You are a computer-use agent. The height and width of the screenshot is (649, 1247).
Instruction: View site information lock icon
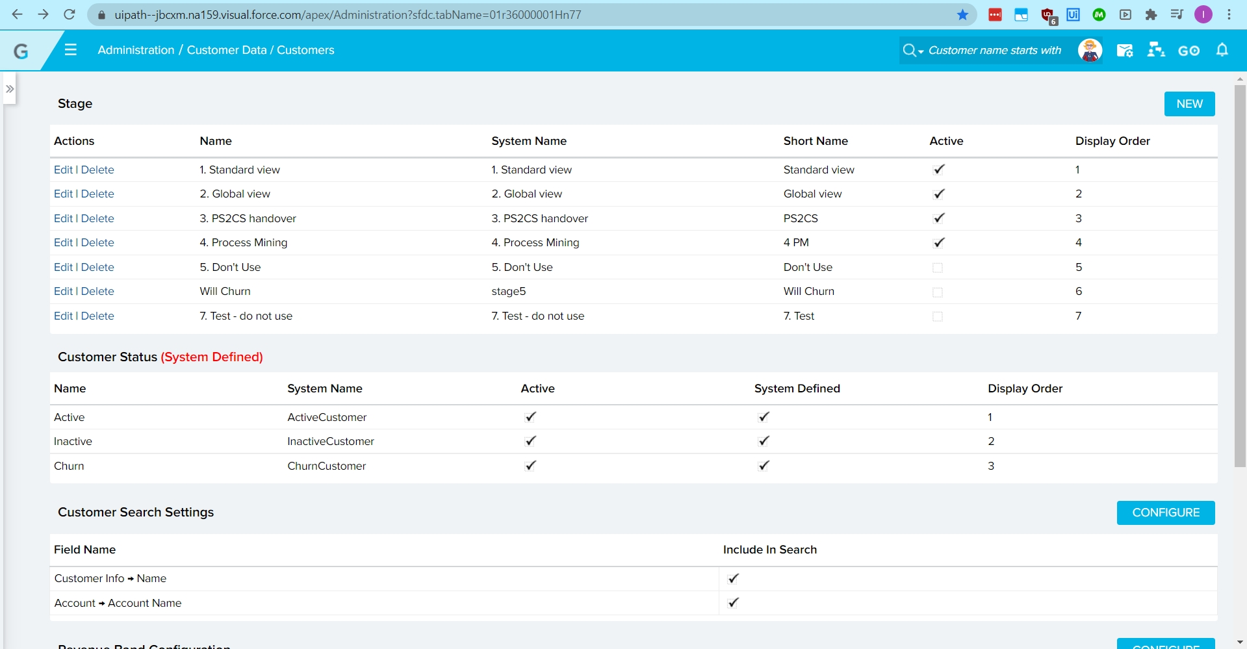[101, 14]
